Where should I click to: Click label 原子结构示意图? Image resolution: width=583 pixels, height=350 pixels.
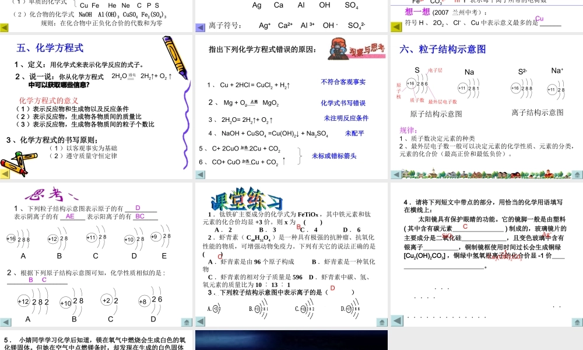(436, 114)
